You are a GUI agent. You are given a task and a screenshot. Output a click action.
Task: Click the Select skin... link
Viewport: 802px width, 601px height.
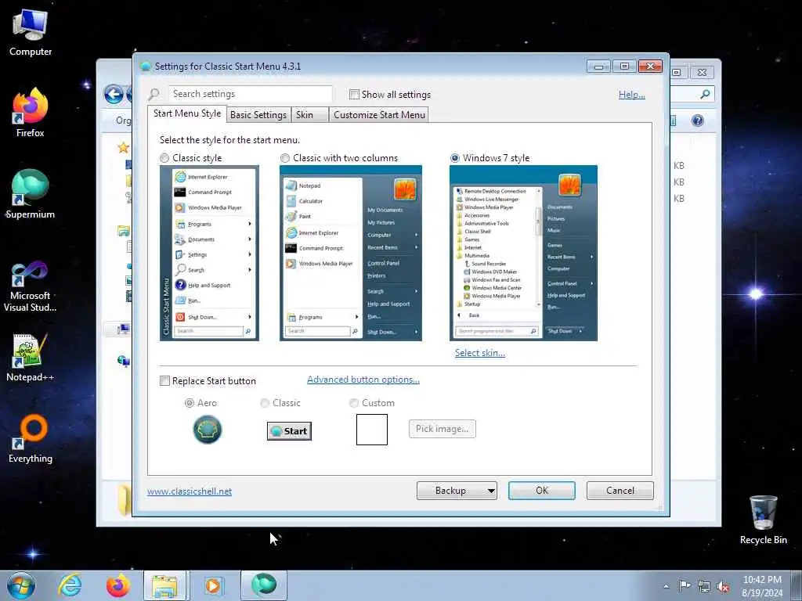[x=480, y=353]
